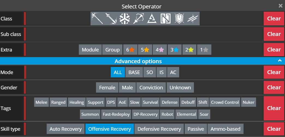Select Auto Recovery skill type
285x137 pixels.
[x=66, y=129]
